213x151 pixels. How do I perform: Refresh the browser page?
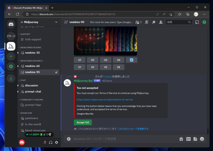(x=18, y=14)
